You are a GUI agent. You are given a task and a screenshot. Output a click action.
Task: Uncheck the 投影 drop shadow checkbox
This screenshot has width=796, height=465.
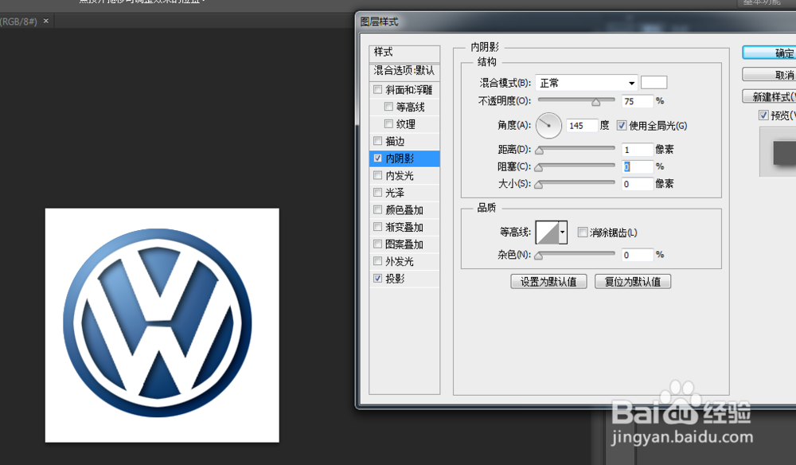click(377, 278)
